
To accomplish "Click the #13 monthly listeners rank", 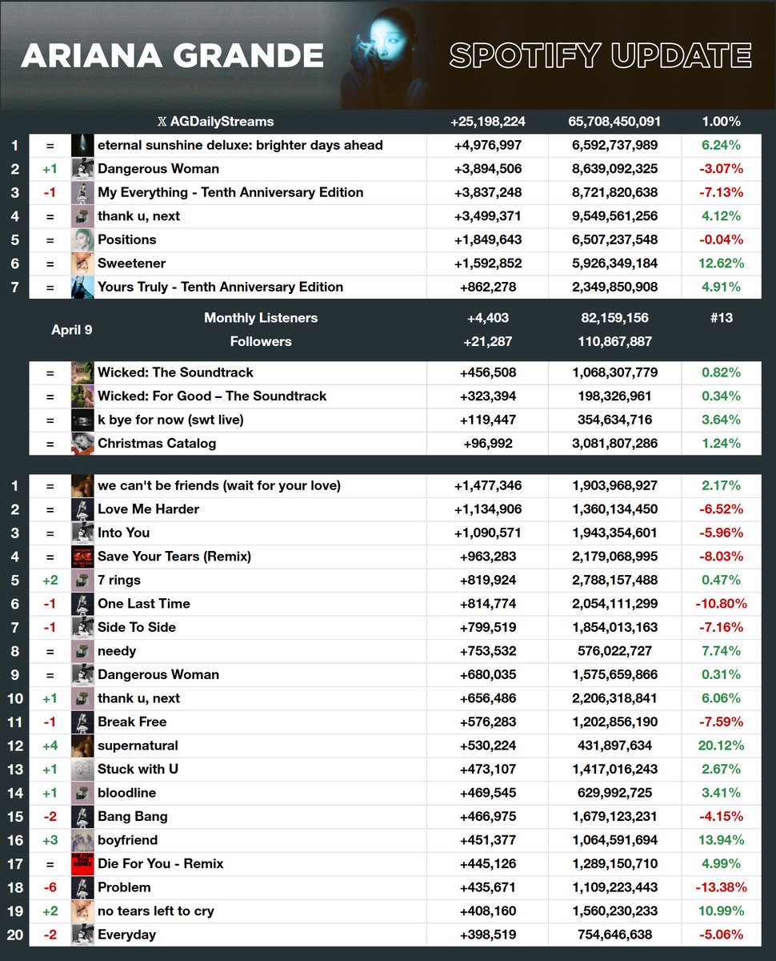I will (x=722, y=318).
